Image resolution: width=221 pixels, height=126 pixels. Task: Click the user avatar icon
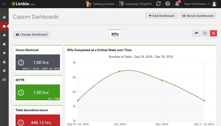[214, 4]
